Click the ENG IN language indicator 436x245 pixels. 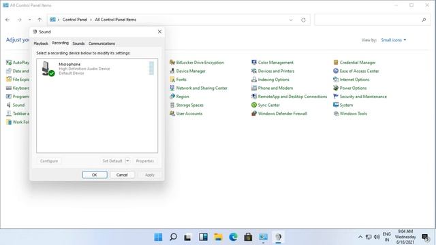pyautogui.click(x=387, y=237)
